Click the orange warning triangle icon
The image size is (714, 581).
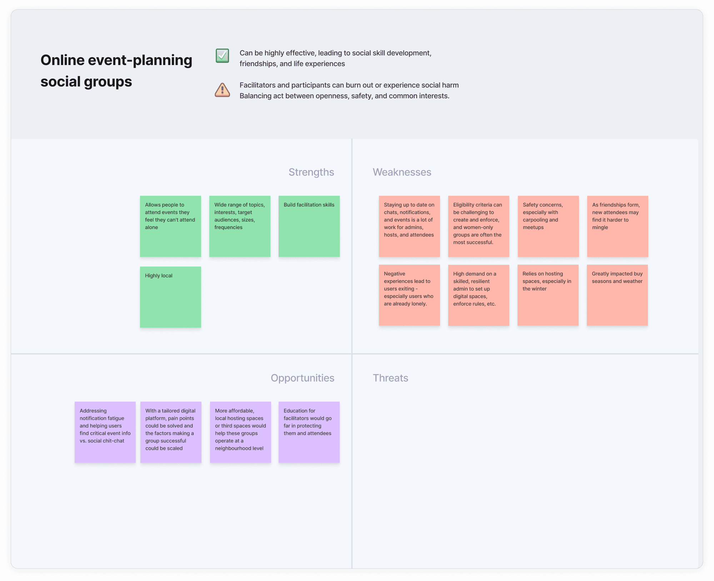coord(222,90)
